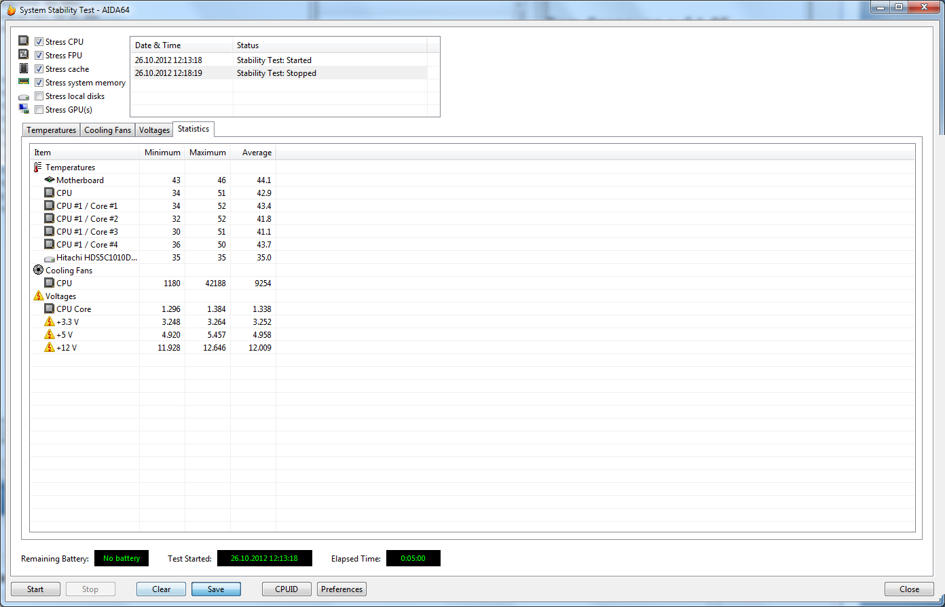Maximize the System Stability Test window
945x607 pixels.
tap(900, 7)
